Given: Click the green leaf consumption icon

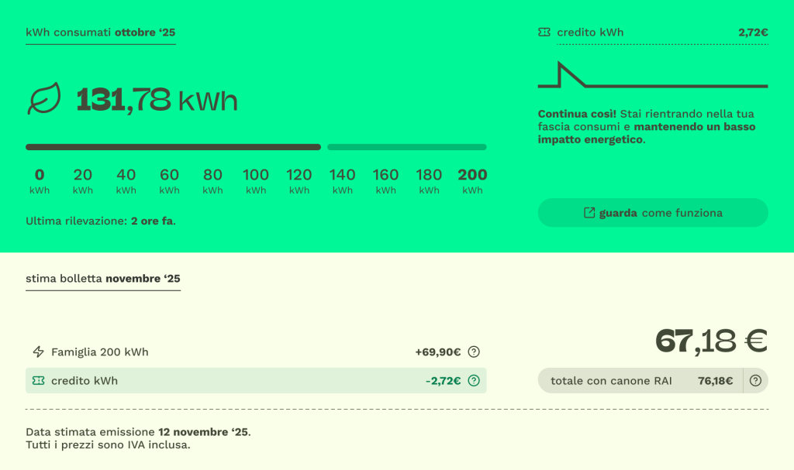Looking at the screenshot, I should pos(44,98).
